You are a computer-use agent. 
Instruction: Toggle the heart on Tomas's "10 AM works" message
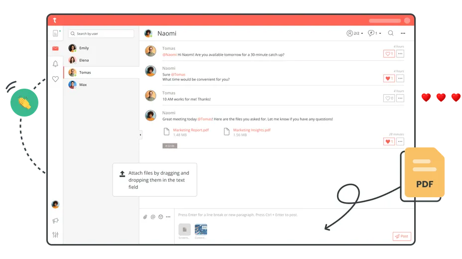[388, 98]
